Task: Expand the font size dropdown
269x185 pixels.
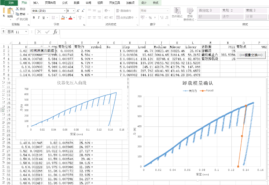Action: click(x=74, y=11)
